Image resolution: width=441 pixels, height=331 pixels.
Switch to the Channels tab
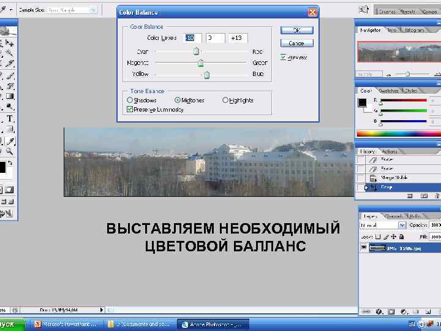click(393, 216)
